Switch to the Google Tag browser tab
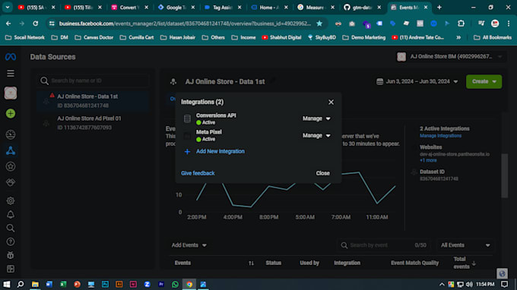The width and height of the screenshot is (517, 290). (176, 8)
